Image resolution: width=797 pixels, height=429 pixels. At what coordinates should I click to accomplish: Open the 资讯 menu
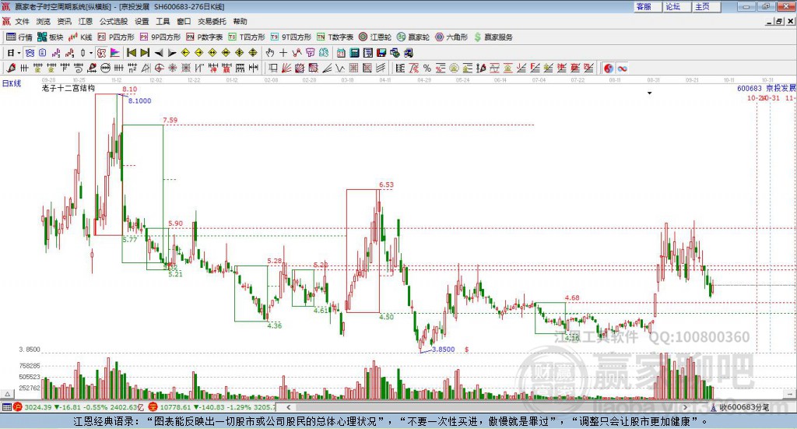[x=64, y=21]
